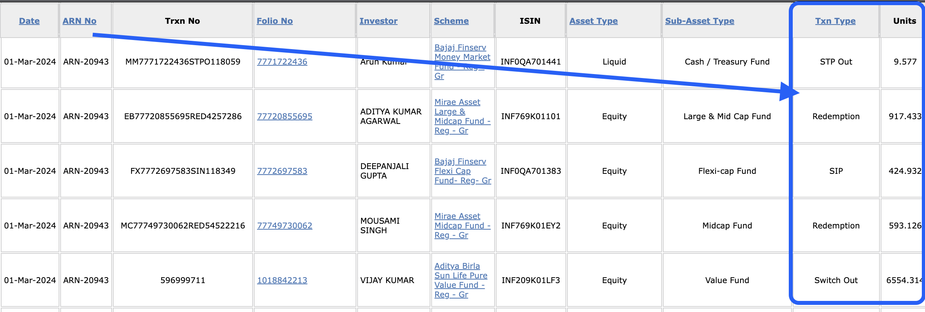This screenshot has width=925, height=312.
Task: Click the Midcap Fund sub-asset cell
Action: 727,226
